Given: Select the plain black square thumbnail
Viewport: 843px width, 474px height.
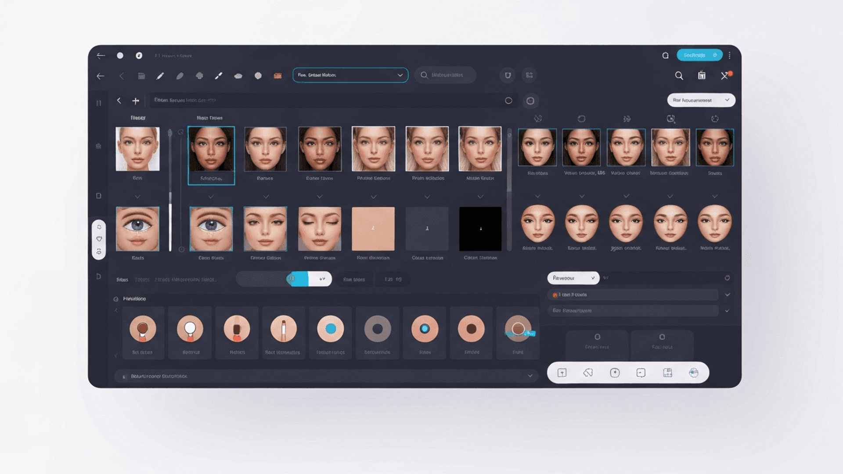Looking at the screenshot, I should 480,229.
